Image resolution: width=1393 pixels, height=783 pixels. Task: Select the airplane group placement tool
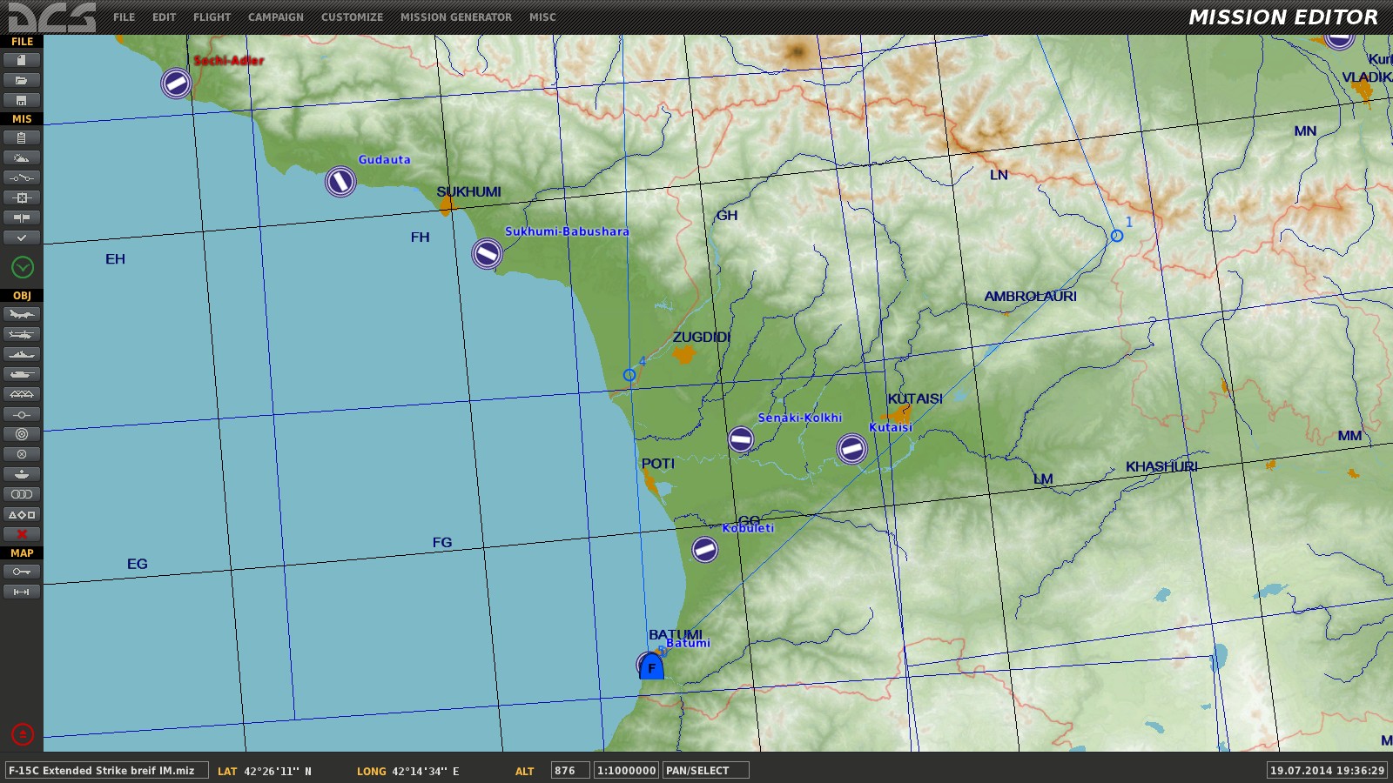22,314
